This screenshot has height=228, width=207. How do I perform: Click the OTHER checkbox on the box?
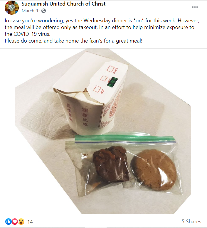pyautogui.click(x=110, y=69)
